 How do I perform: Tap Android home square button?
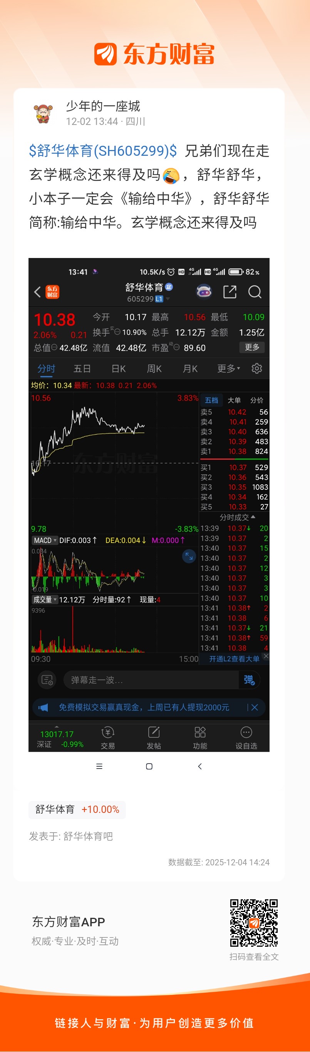coord(149,767)
